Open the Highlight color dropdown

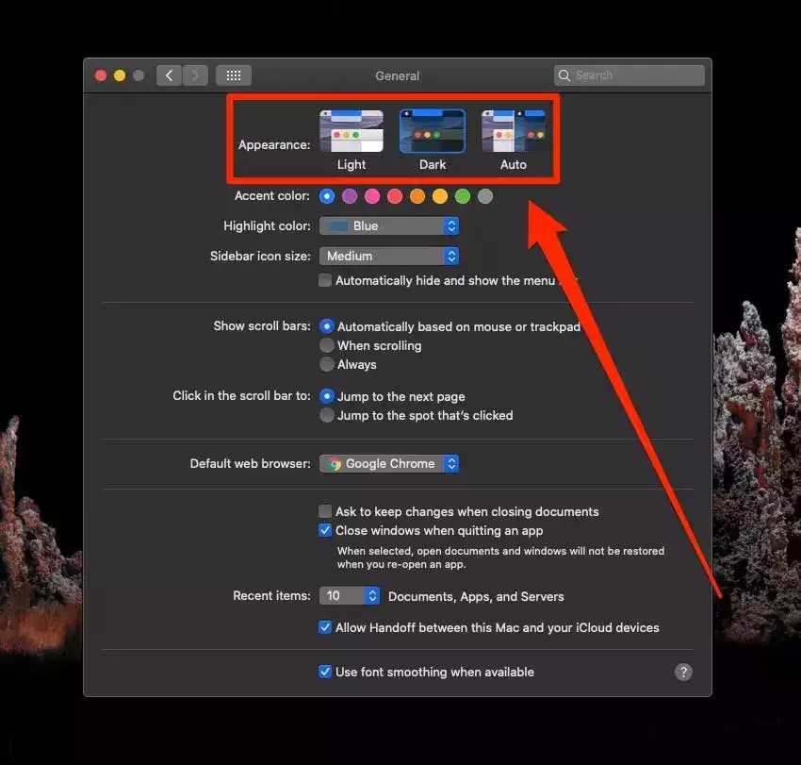click(389, 226)
